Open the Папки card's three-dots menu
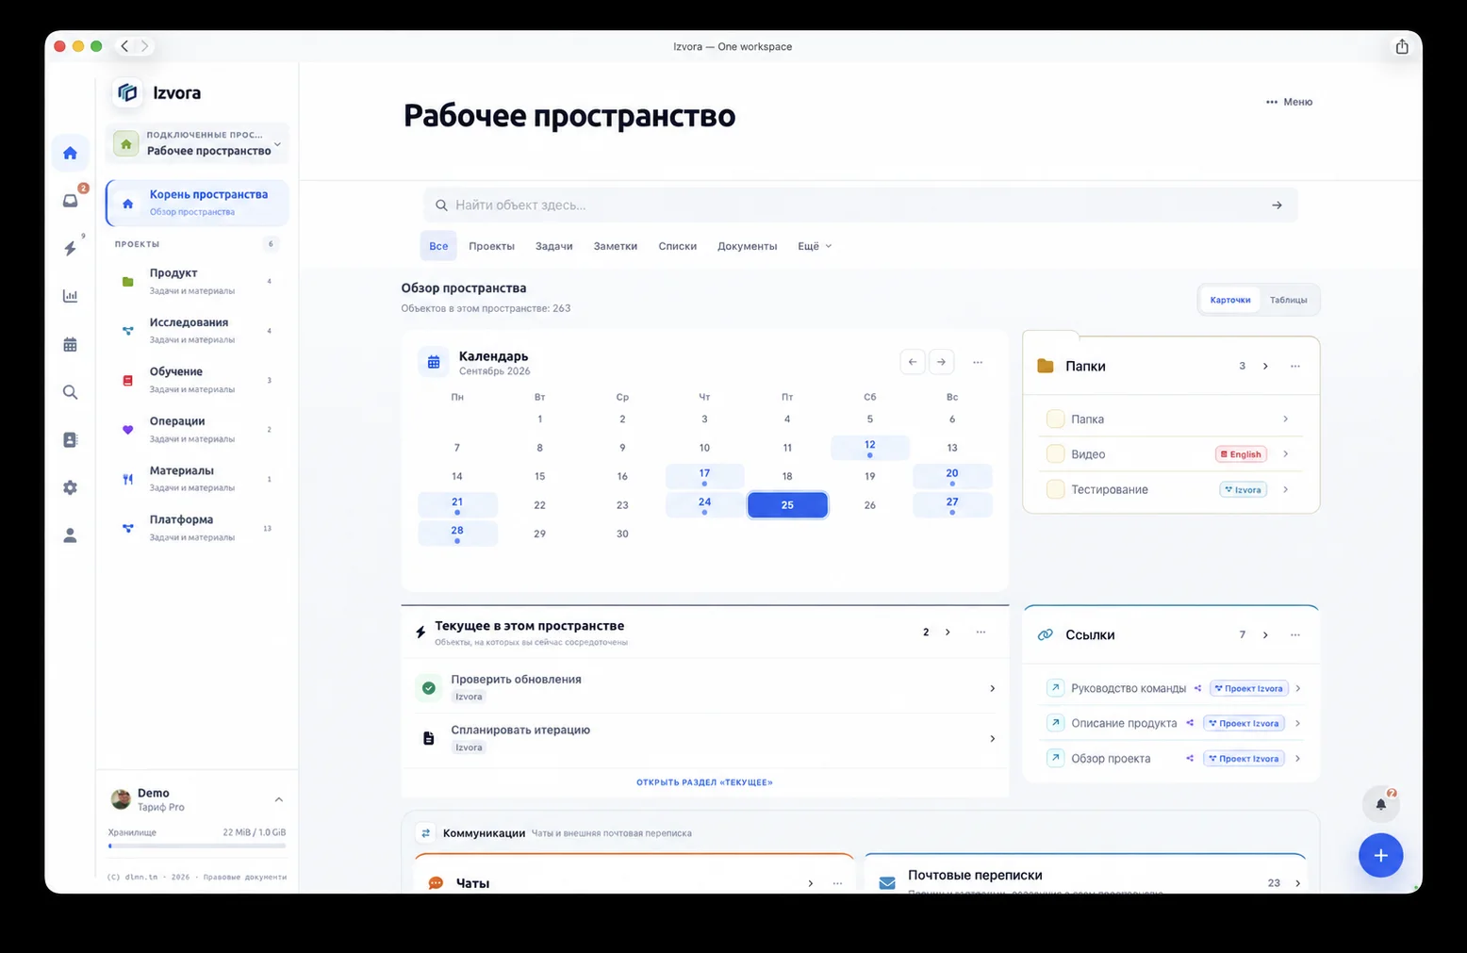The width and height of the screenshot is (1467, 953). (x=1295, y=366)
